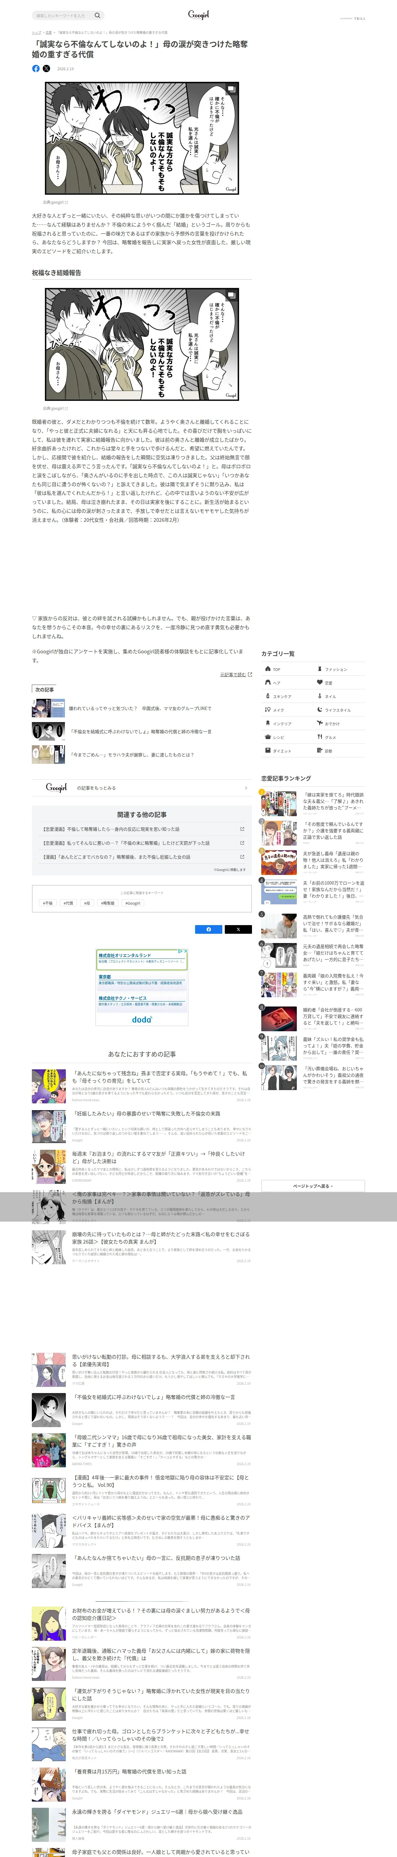Open ad link 株式会社オリエンタルランド
This screenshot has height=1857, width=397.
pyautogui.click(x=125, y=955)
